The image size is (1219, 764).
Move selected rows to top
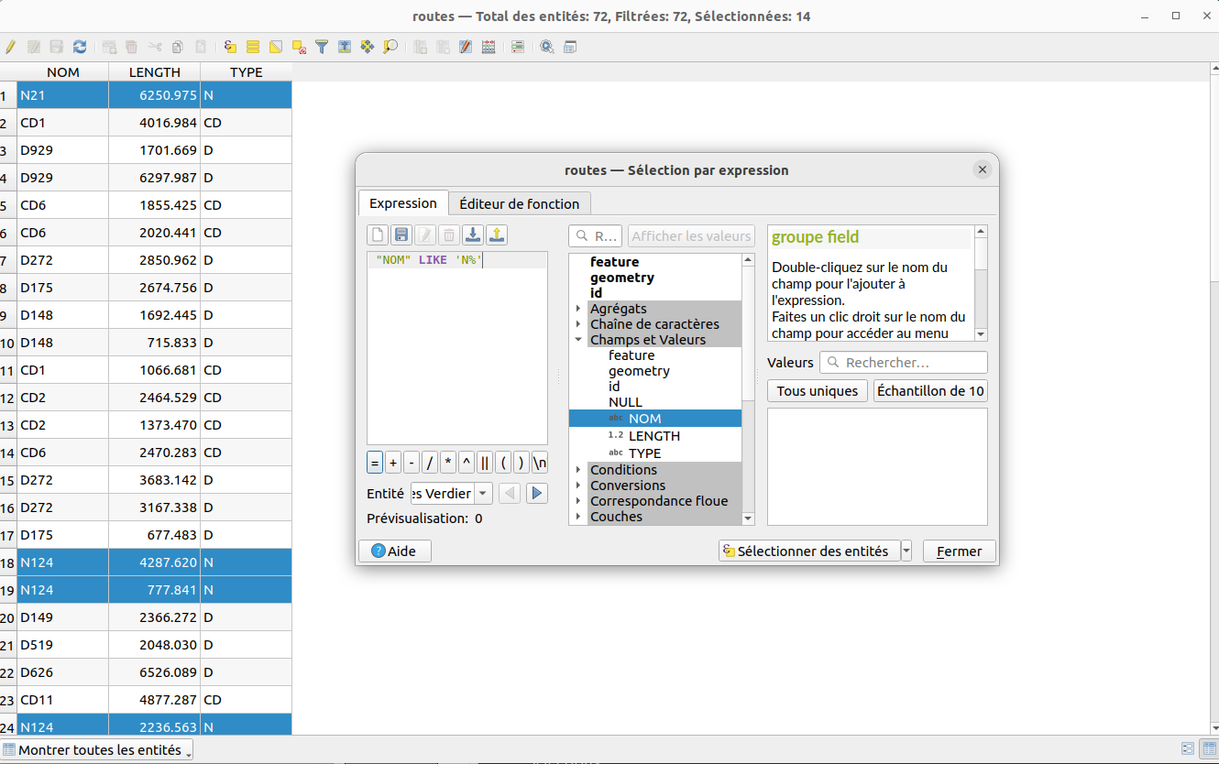[345, 47]
